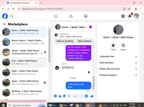Expand Media, files and links section
The width and height of the screenshot is (144, 107).
click(x=118, y=69)
